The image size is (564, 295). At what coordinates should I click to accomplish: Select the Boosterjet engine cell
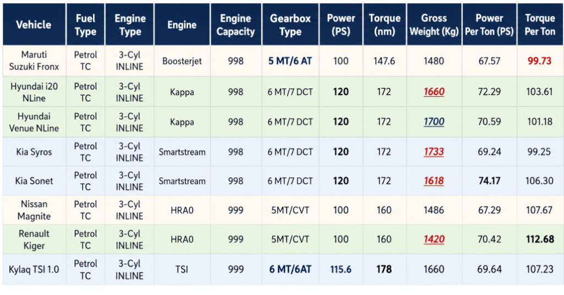(x=182, y=61)
